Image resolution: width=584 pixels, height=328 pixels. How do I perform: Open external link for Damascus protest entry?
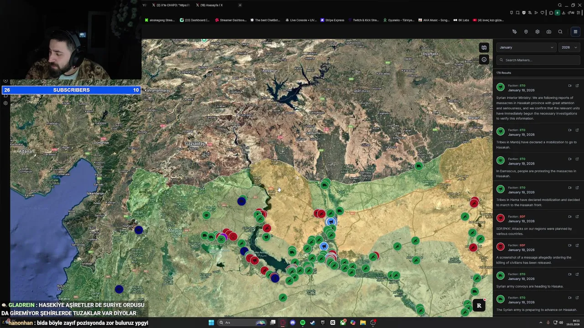pos(577,159)
